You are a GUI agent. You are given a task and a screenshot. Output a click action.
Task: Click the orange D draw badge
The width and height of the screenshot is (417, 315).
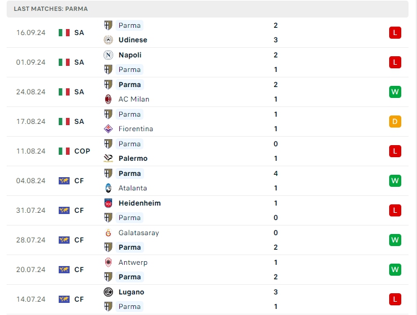(395, 122)
